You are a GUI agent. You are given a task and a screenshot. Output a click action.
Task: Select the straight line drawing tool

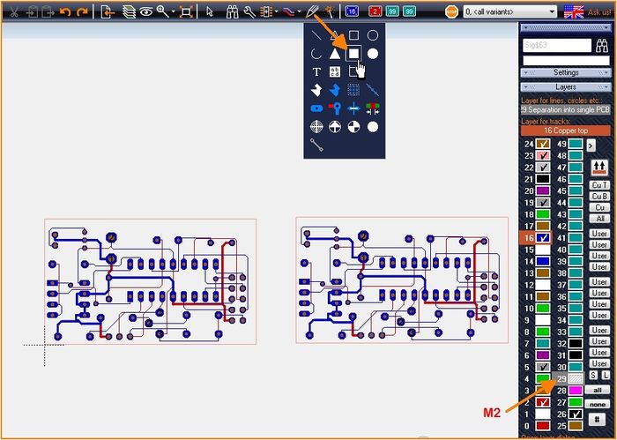click(x=316, y=35)
